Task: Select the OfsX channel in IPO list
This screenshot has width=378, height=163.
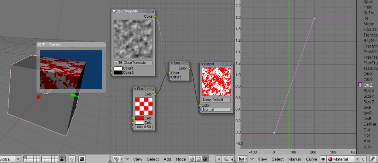Action: tap(368, 74)
